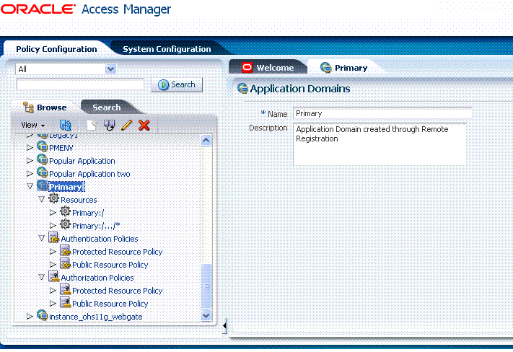This screenshot has width=513, height=352.
Task: Switch to System Configuration tab
Action: point(167,49)
